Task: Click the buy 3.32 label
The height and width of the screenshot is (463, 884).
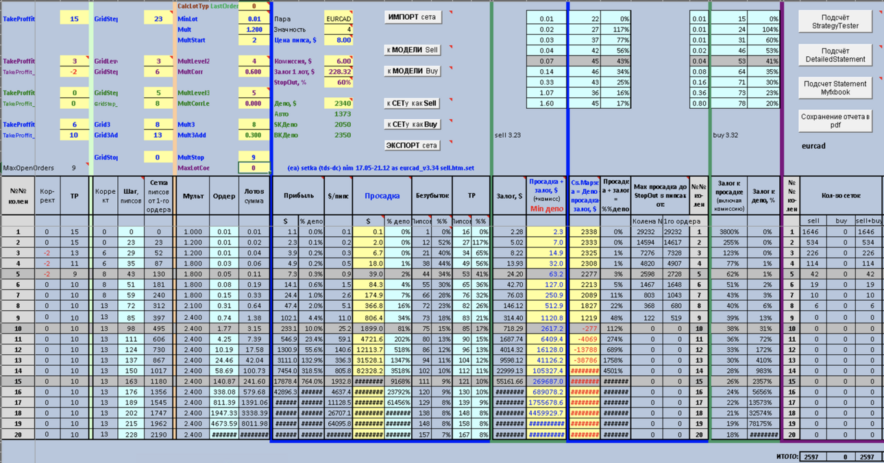Action: point(725,135)
